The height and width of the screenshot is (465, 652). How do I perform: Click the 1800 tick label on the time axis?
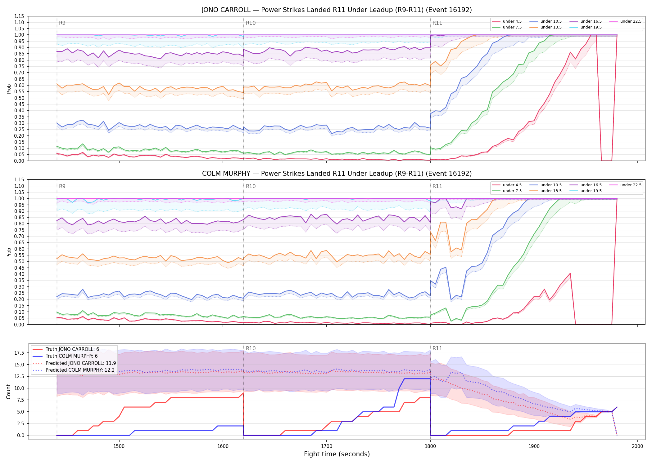[x=430, y=446]
